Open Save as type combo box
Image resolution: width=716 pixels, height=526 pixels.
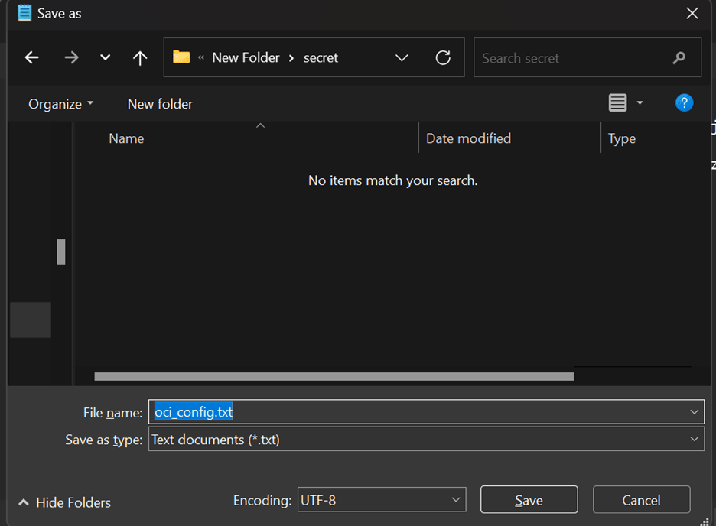coord(426,440)
